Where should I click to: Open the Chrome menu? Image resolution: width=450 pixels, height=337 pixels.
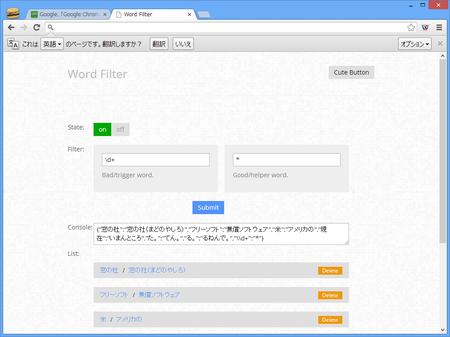point(439,27)
